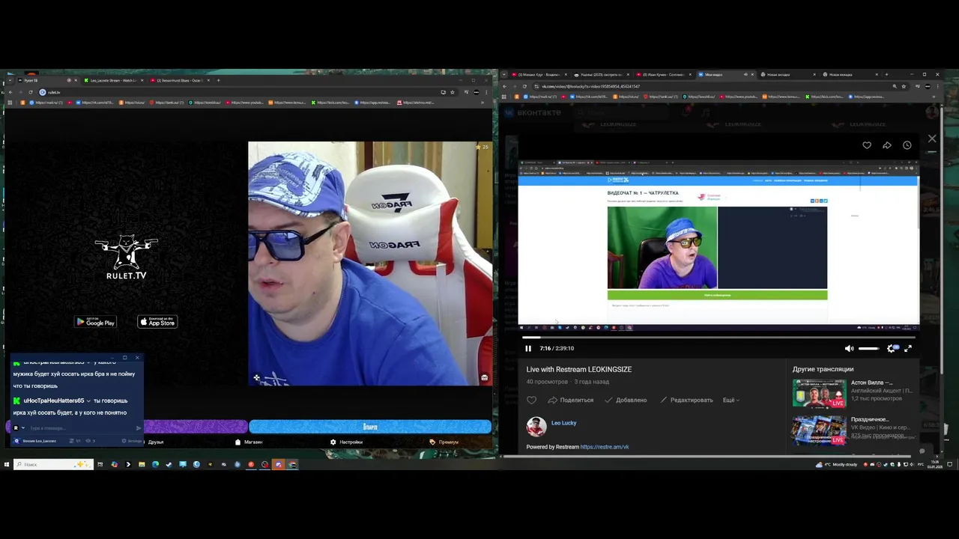Click the Leo Lucky avatar thumbnail
Screen dimensions: 959x539
(x=536, y=427)
